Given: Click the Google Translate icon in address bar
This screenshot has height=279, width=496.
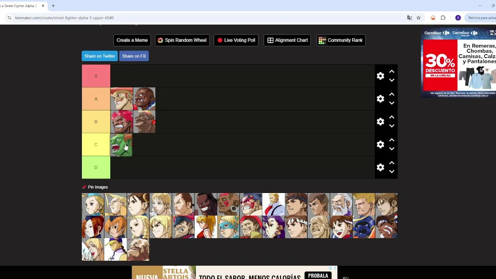Looking at the screenshot, I should pos(410,18).
